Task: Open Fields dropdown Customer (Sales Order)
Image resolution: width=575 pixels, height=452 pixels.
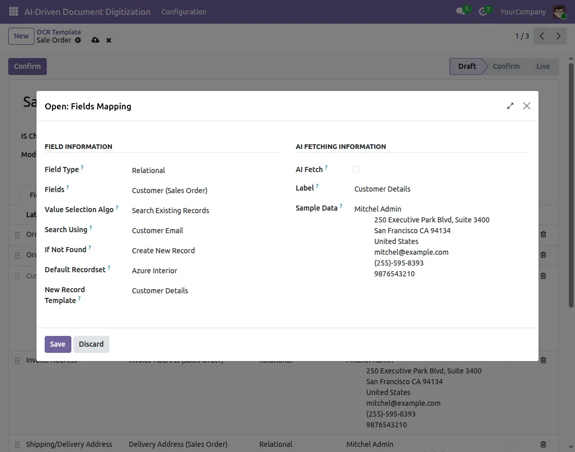Action: [205, 191]
